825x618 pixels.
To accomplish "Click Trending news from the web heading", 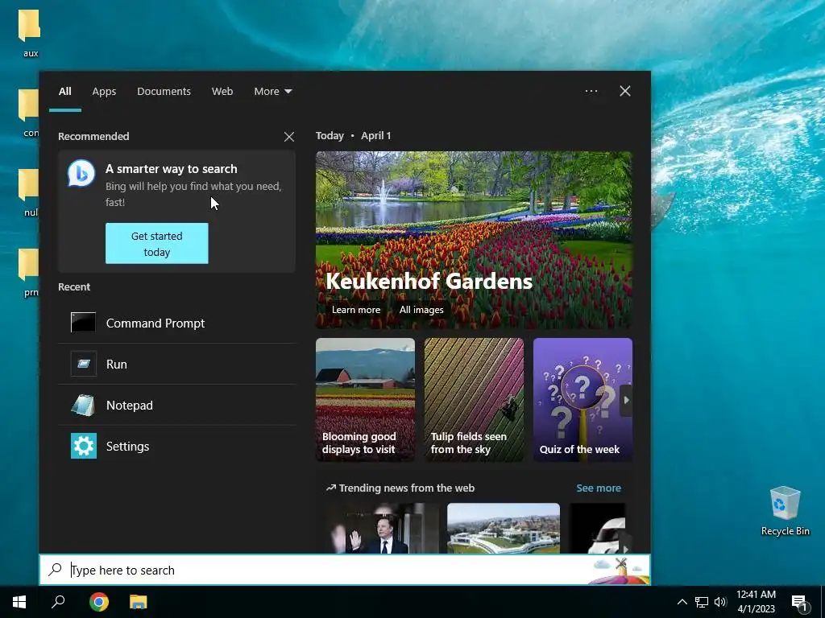I will pos(407,488).
